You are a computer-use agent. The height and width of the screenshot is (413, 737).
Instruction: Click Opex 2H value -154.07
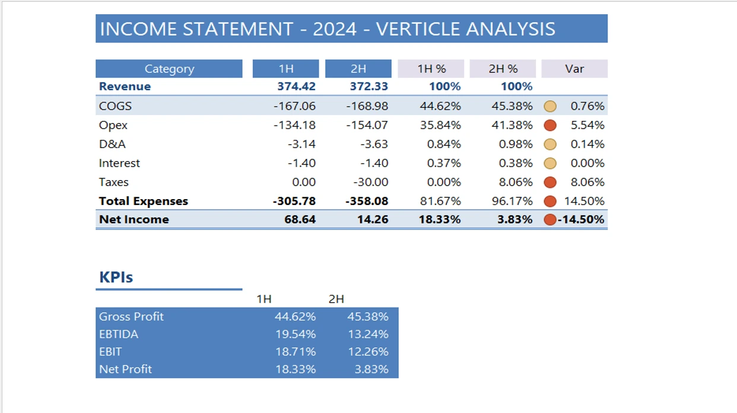point(367,126)
